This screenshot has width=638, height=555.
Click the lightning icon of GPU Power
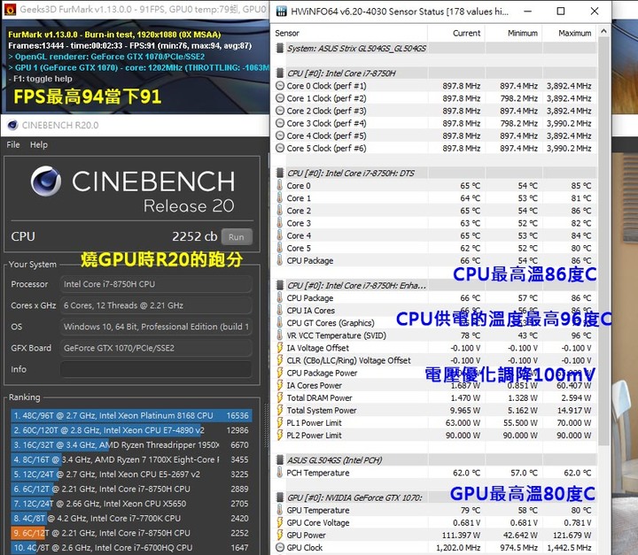[279, 535]
